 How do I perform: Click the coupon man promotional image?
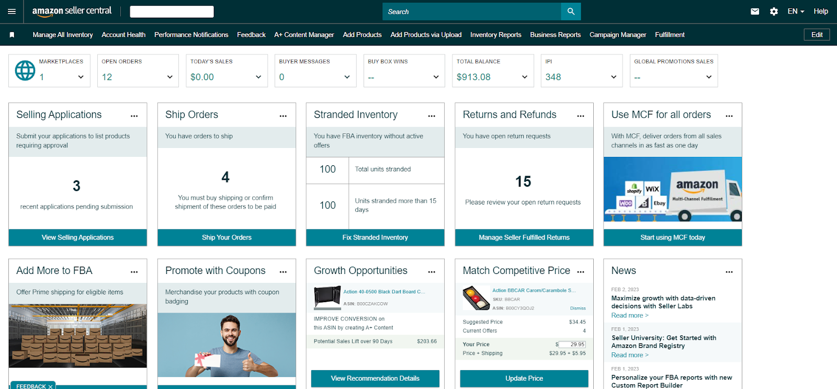[x=227, y=345]
